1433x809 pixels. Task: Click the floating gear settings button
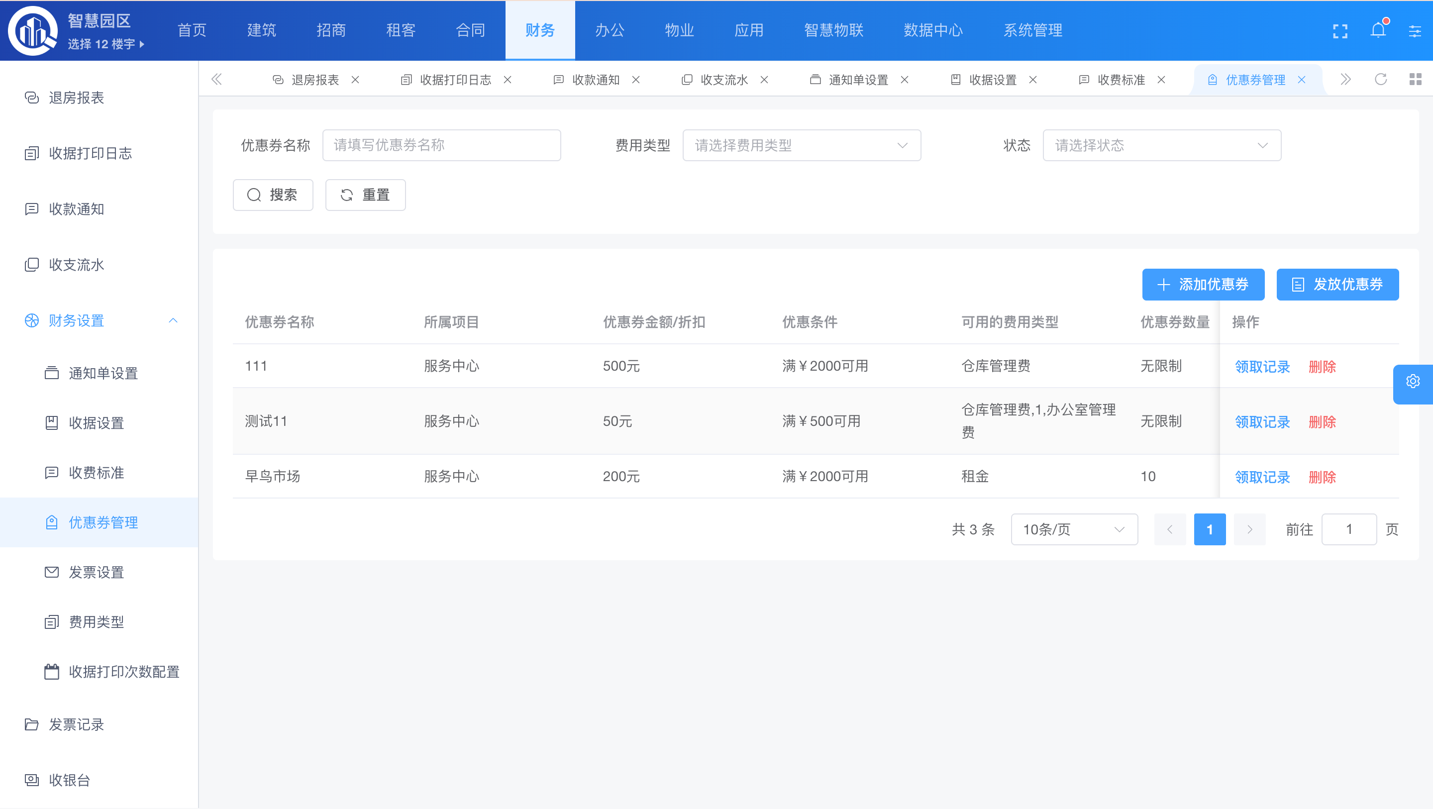tap(1413, 382)
